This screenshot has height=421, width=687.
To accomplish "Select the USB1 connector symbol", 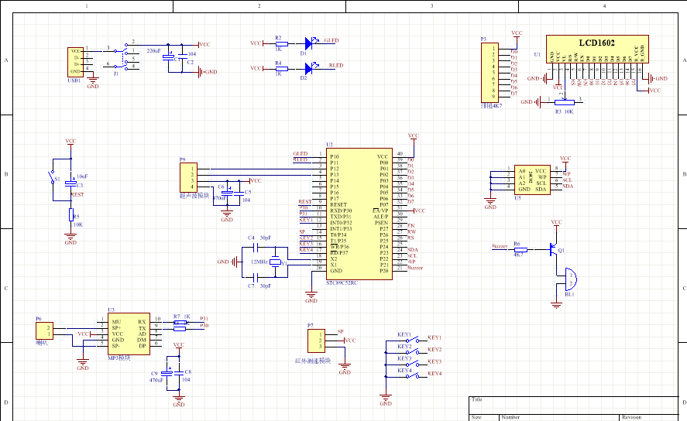I will pos(75,63).
